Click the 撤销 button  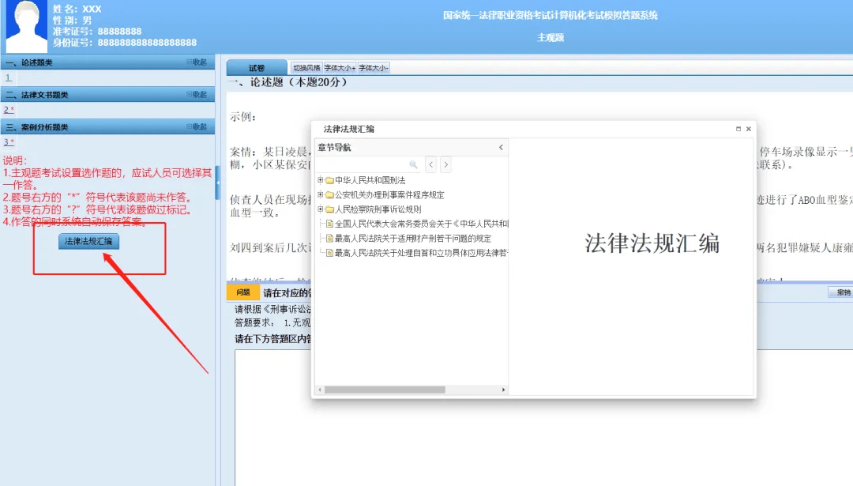[x=842, y=292]
